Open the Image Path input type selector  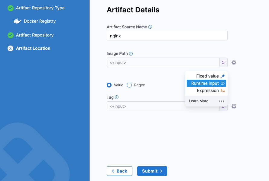(x=223, y=62)
